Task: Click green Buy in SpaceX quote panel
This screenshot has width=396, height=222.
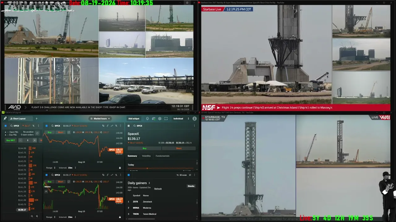Action: 144,148
